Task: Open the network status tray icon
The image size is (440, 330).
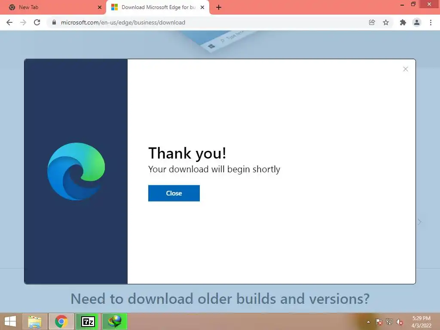Action: (389, 322)
